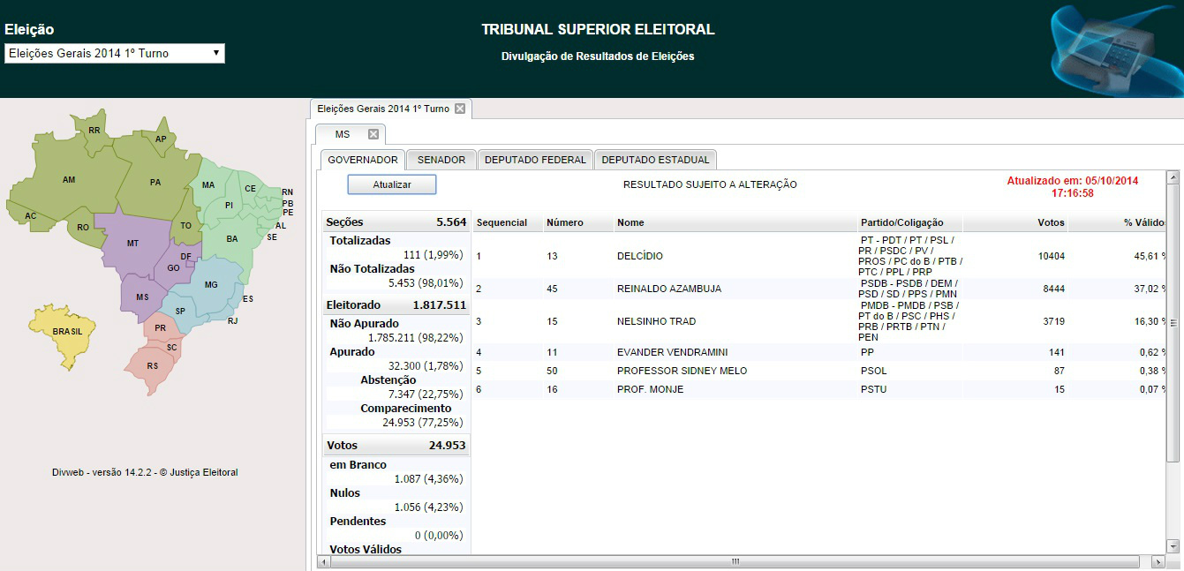Select the CE state on the map
This screenshot has width=1184, height=571.
coord(251,188)
